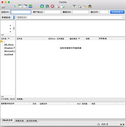Click the local tree vertical scrollbar thumb
The image size is (126, 127).
pos(14,28)
